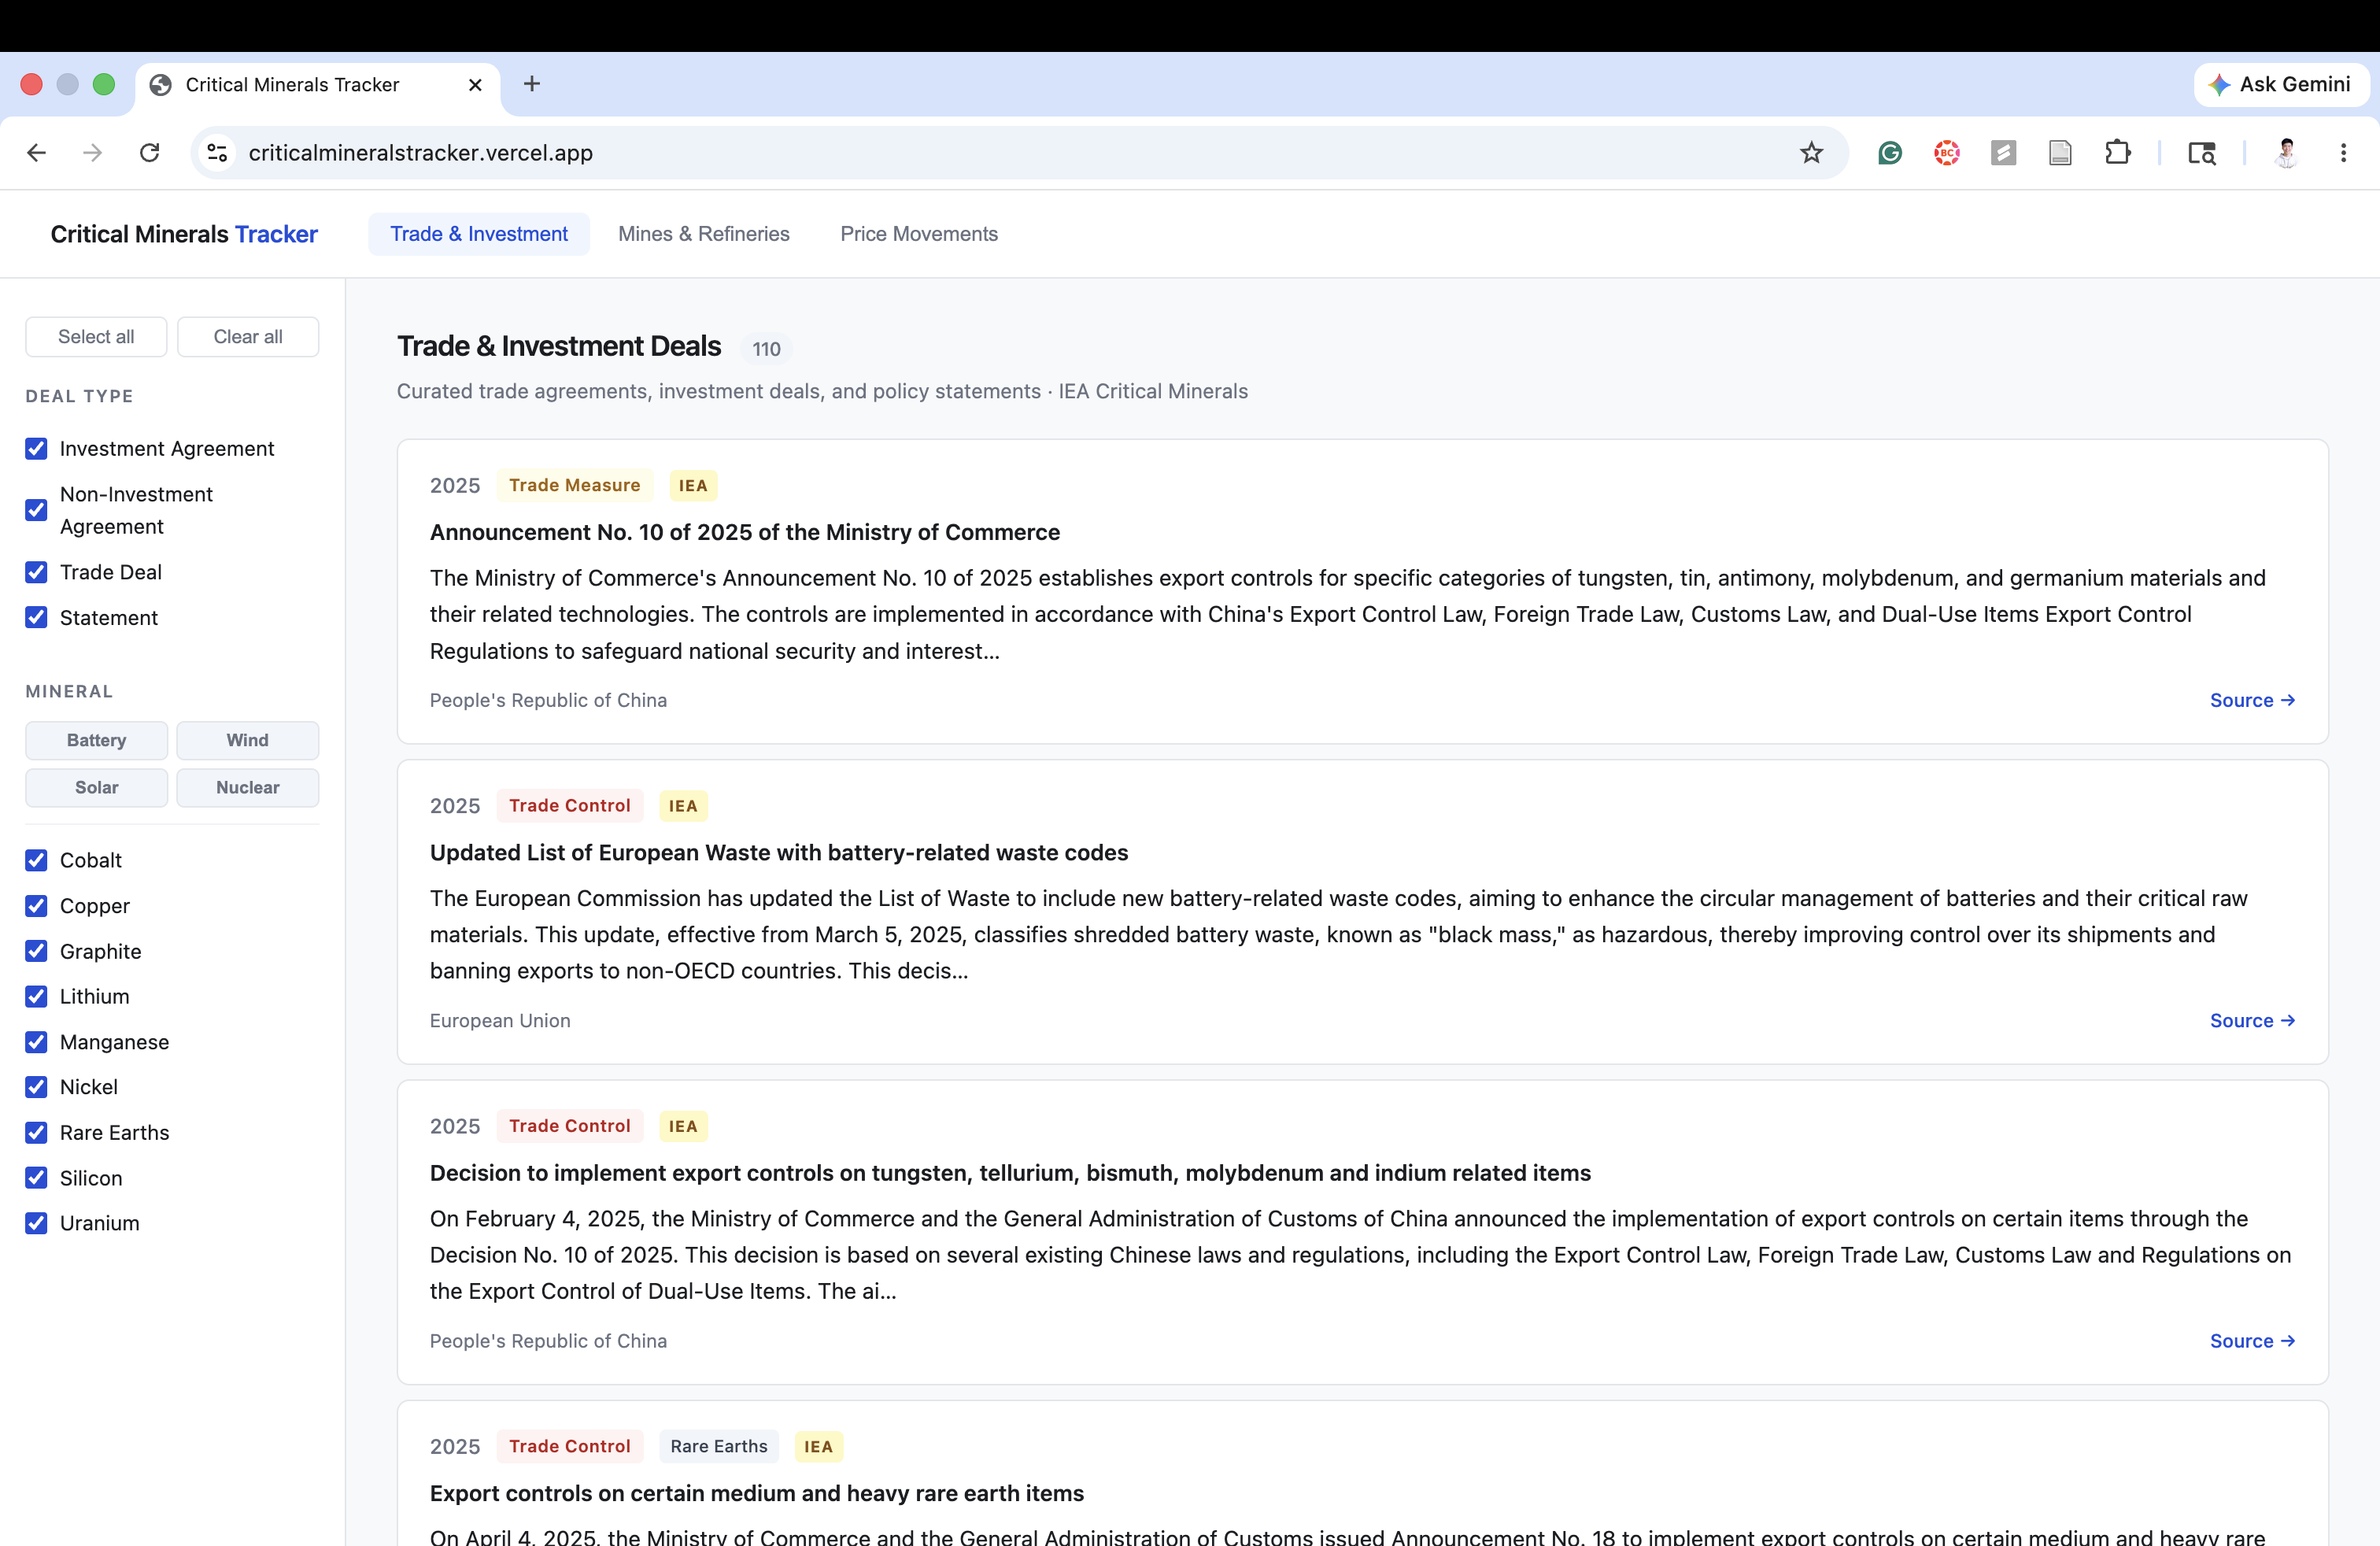Click the Critical Minerals Tracker logo
Screen dimensions: 2380x1546
point(184,234)
